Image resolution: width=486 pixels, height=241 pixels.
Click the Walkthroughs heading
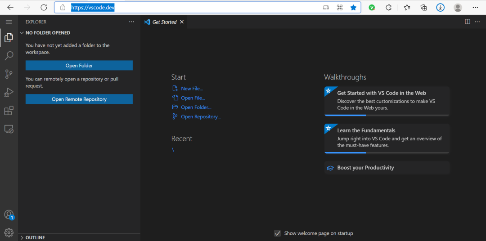point(345,77)
